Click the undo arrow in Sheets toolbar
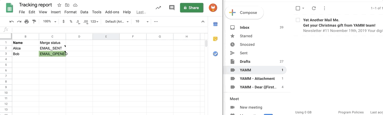 pyautogui.click(x=11, y=22)
